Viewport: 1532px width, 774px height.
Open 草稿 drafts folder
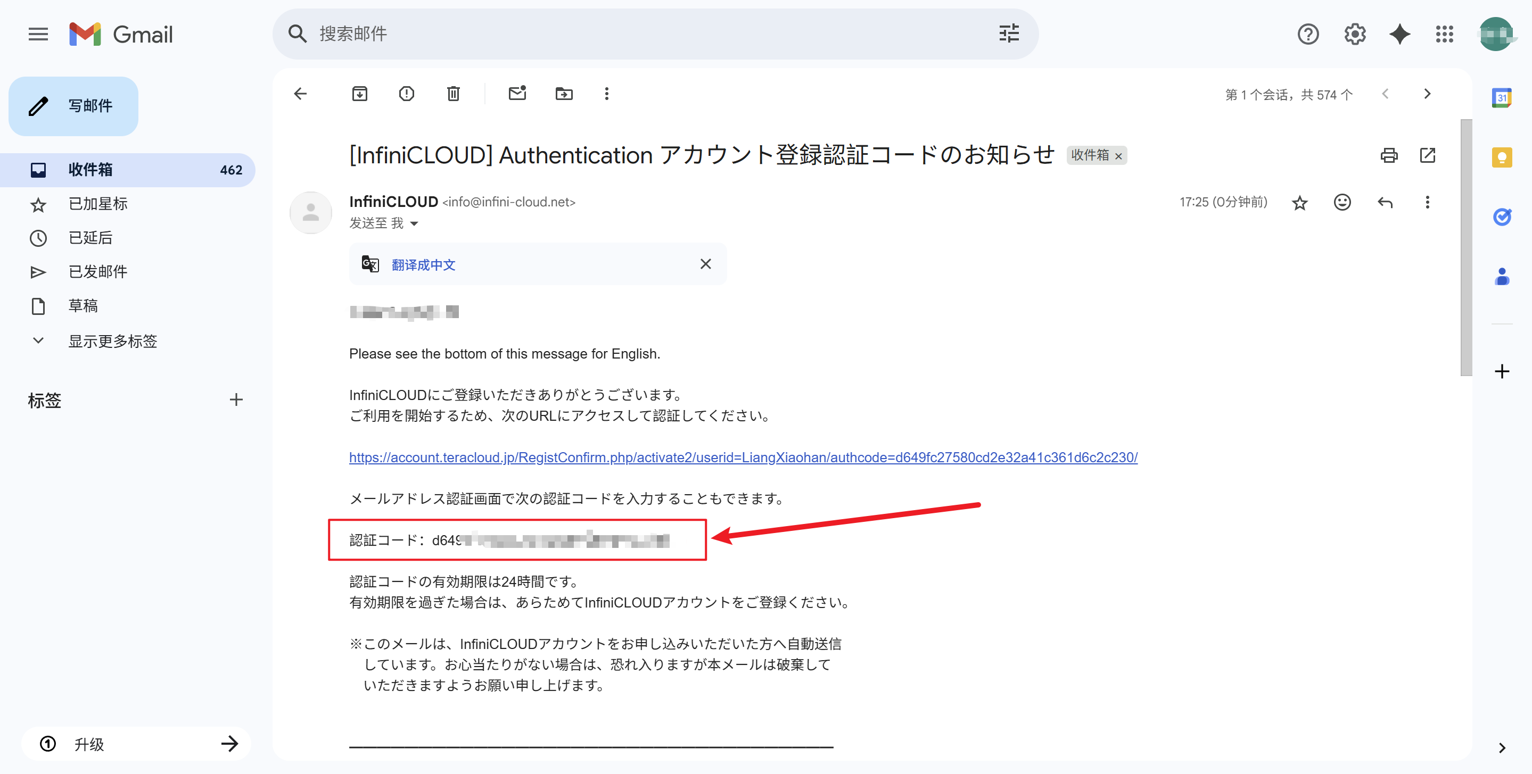click(x=127, y=305)
